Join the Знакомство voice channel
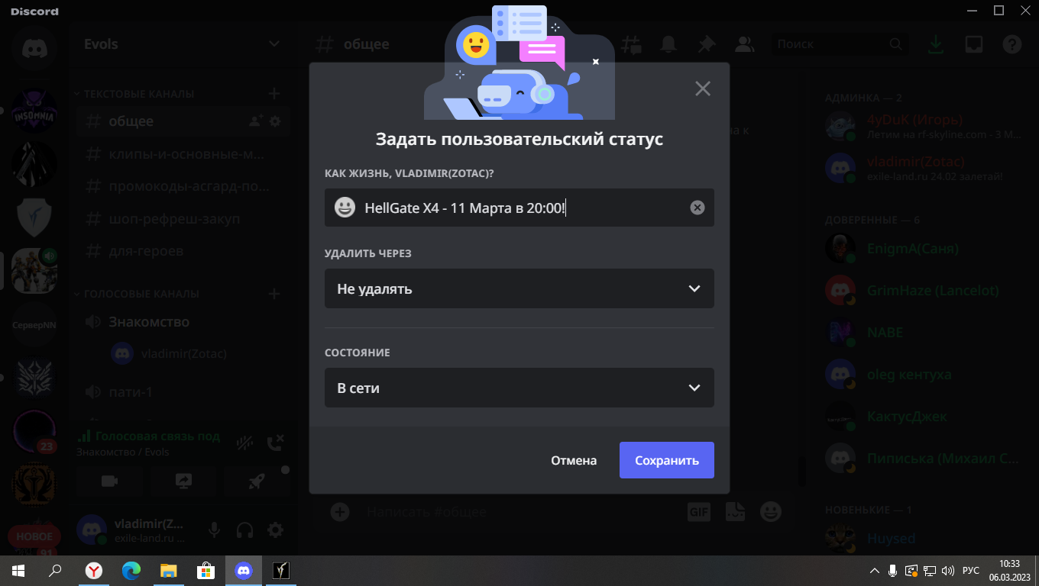 tap(182, 321)
